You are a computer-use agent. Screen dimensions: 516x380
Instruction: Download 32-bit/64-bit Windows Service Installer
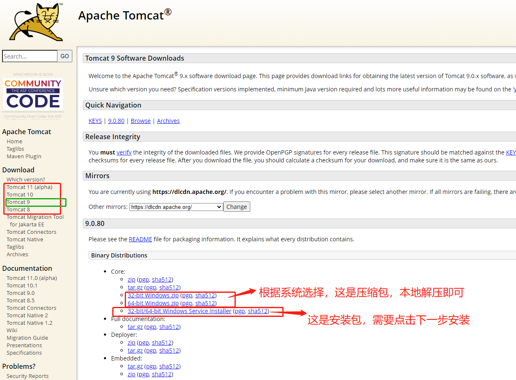180,311
